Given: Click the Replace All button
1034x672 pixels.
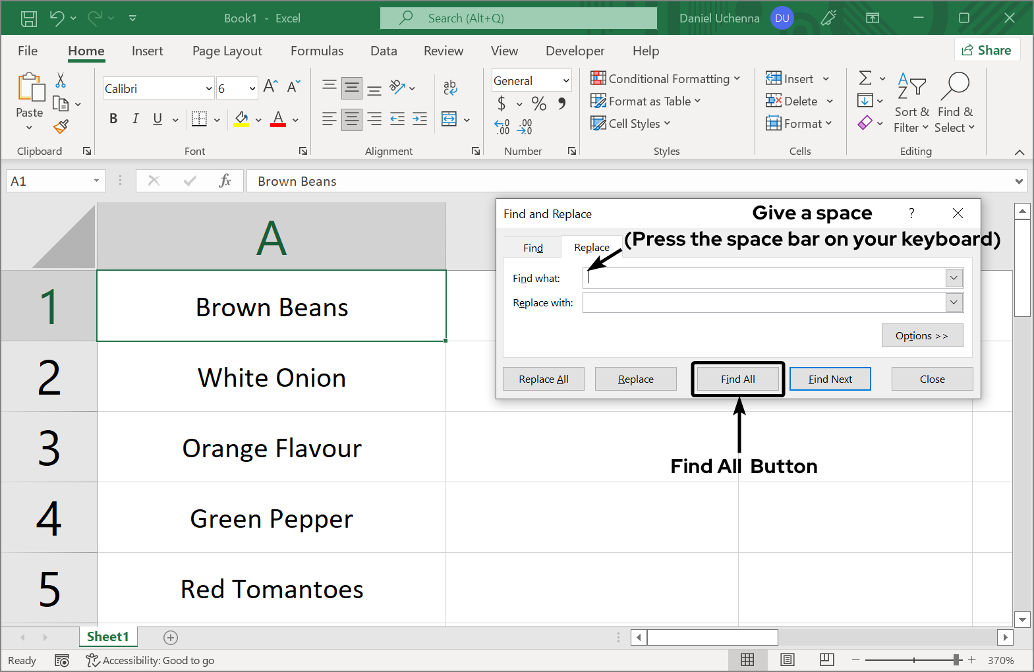Looking at the screenshot, I should [x=543, y=379].
